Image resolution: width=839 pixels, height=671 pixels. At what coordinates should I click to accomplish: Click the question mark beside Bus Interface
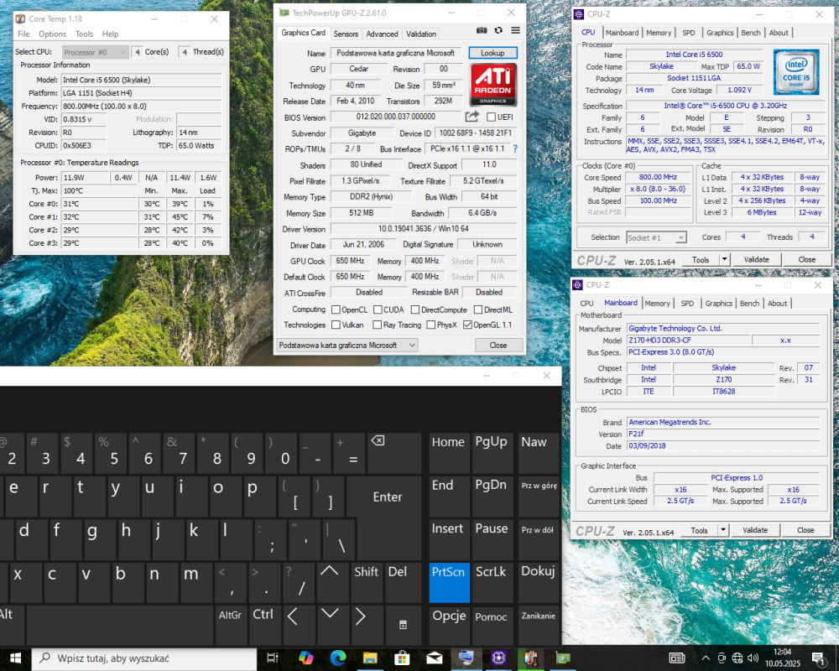pos(514,150)
